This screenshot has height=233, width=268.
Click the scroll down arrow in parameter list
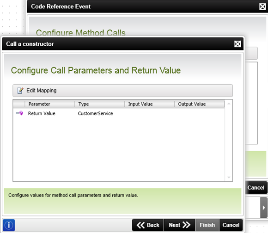point(229,178)
